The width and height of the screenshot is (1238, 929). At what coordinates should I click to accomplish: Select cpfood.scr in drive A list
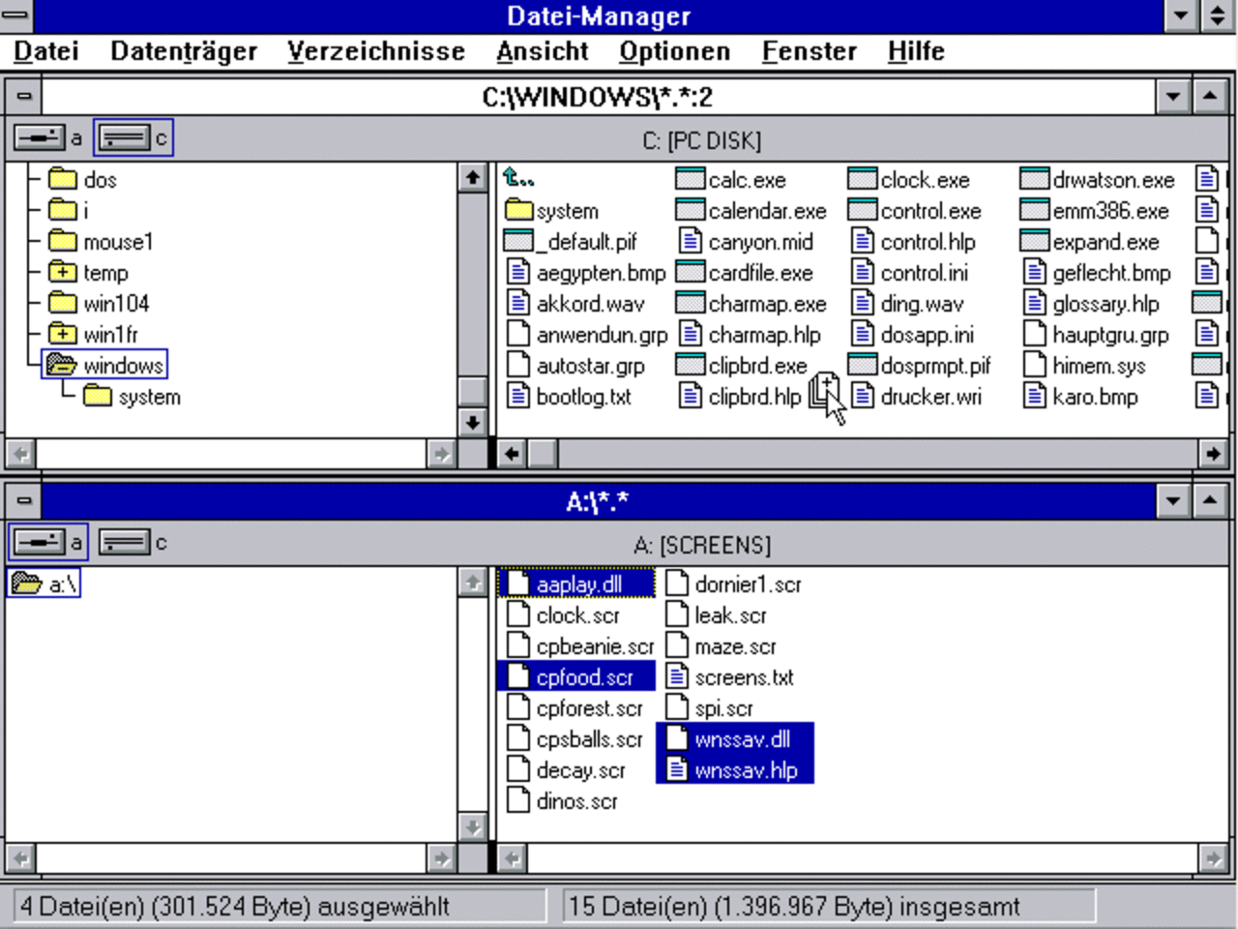576,676
